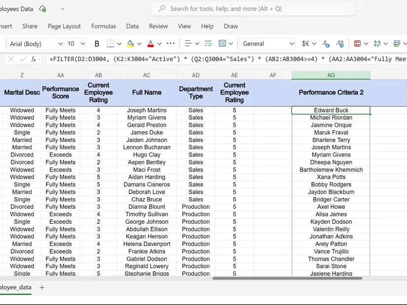Apply the fill color bucket
This screenshot has width=407, height=305.
coord(130,44)
